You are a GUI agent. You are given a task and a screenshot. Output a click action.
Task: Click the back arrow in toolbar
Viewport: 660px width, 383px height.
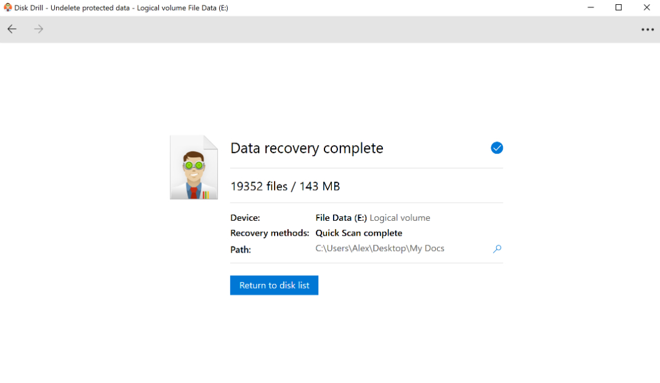tap(12, 29)
